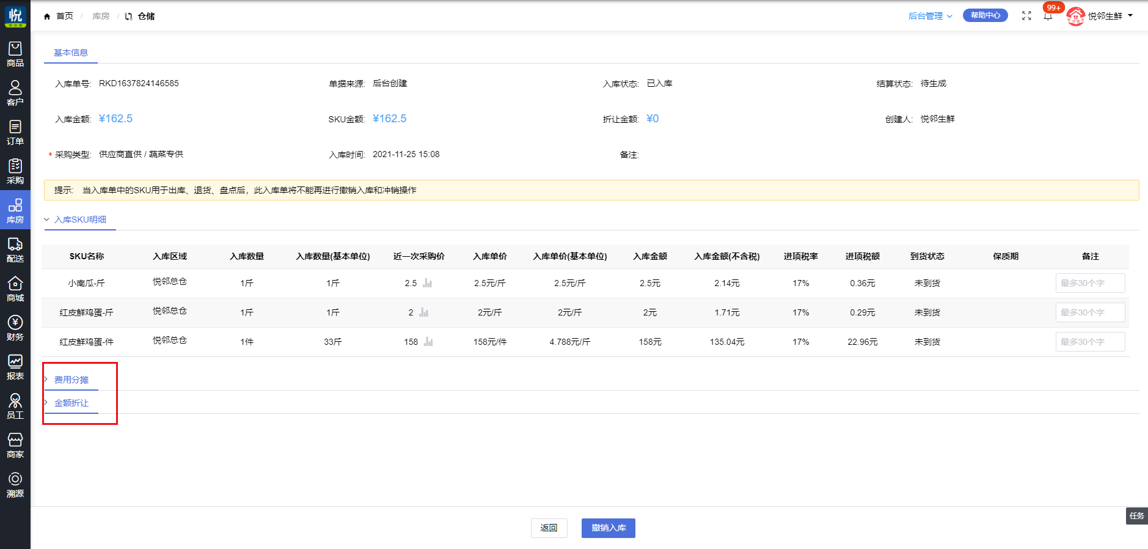The height and width of the screenshot is (549, 1148).
Task: Open the 采购 sidebar menu
Action: click(x=15, y=171)
